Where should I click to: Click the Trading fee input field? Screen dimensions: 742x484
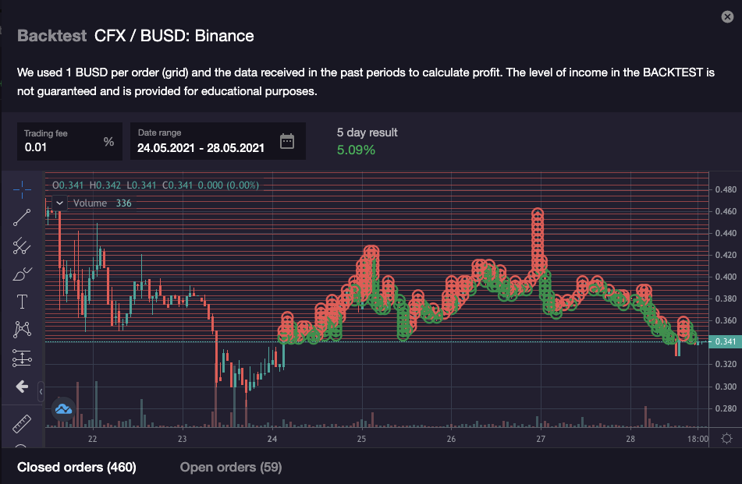61,147
